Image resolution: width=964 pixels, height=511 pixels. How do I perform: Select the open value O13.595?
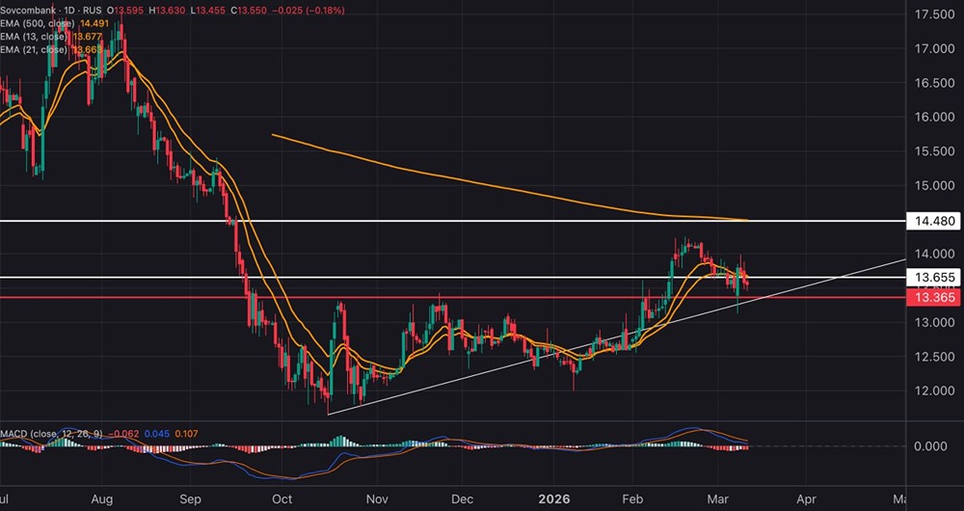pos(126,11)
